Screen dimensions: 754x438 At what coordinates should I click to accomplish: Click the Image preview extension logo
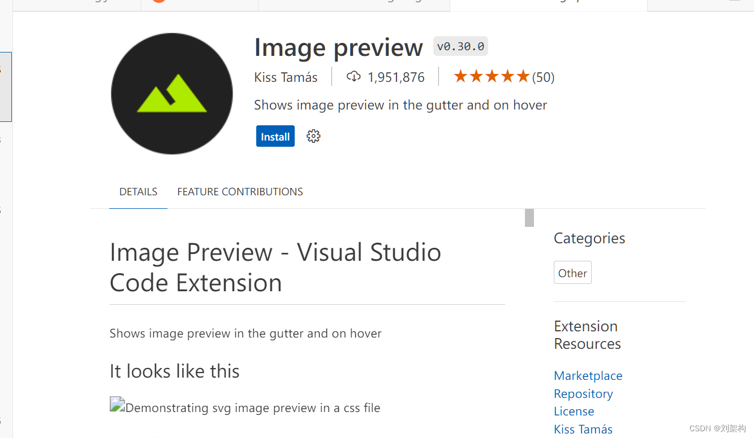click(x=172, y=94)
